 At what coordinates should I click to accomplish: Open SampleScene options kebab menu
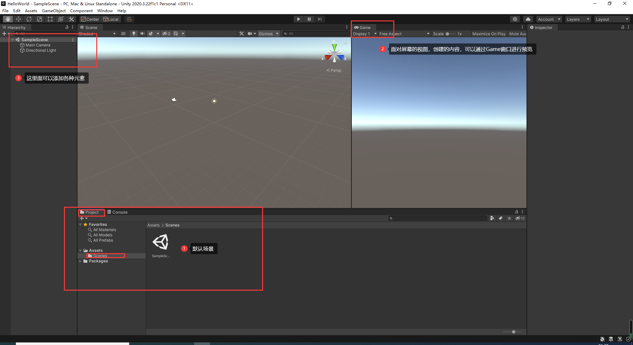click(73, 40)
